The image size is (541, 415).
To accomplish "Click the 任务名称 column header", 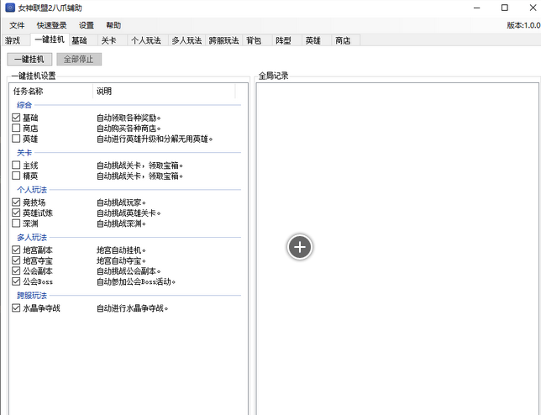I will coord(29,91).
